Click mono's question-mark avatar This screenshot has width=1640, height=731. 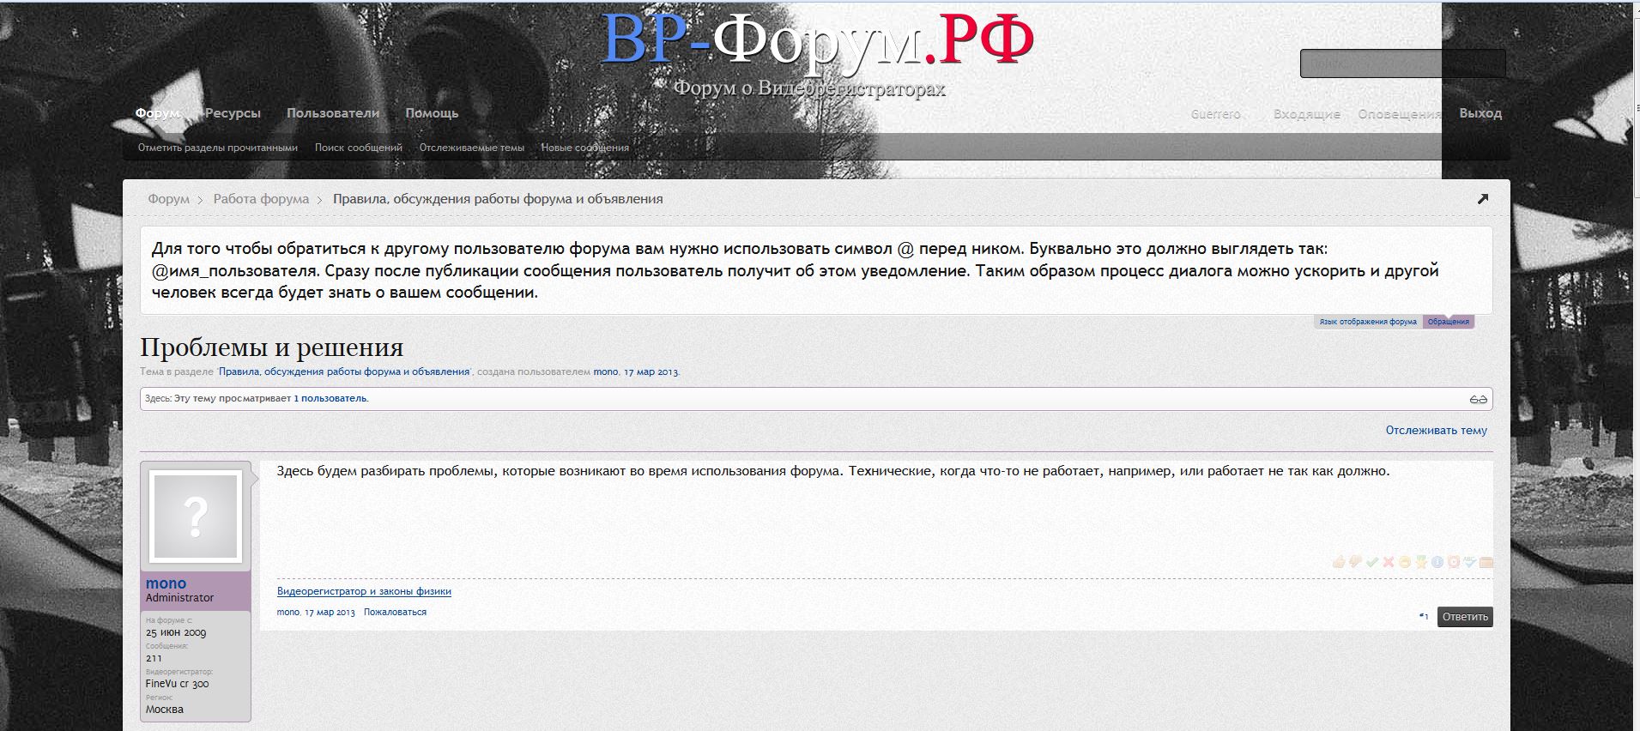[196, 517]
